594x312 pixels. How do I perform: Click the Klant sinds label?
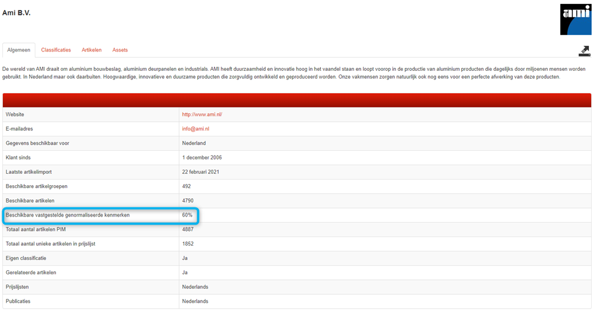[x=18, y=158]
